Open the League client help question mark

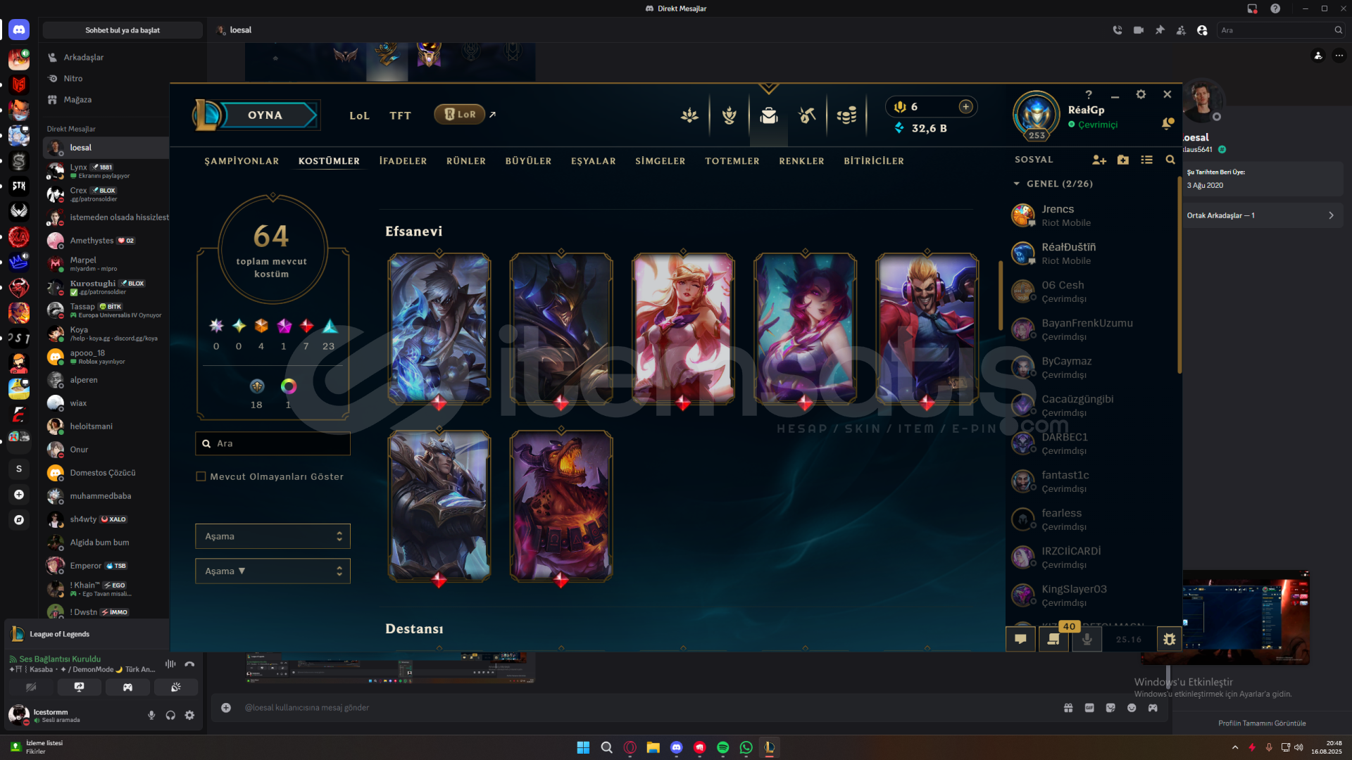pos(1089,94)
